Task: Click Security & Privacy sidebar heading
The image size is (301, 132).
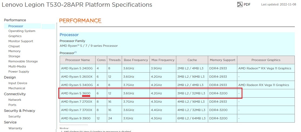Action: [x=19, y=110]
